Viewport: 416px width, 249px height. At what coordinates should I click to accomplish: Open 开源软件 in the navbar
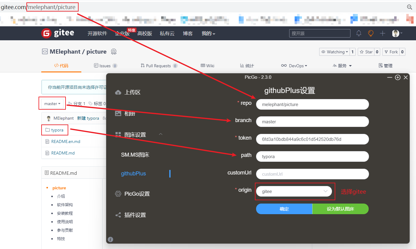(97, 33)
